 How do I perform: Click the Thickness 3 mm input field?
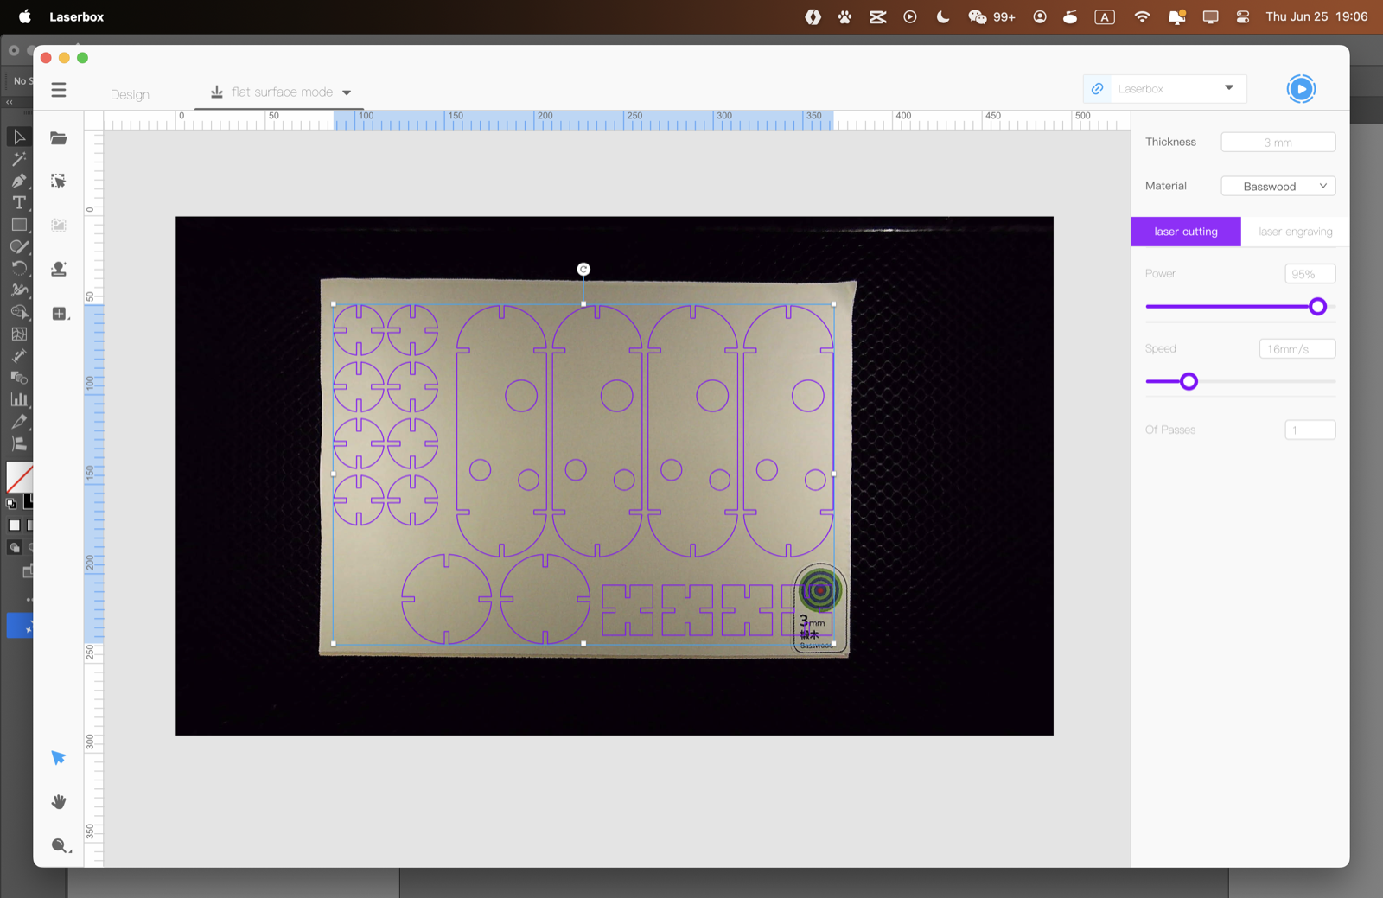(1278, 142)
